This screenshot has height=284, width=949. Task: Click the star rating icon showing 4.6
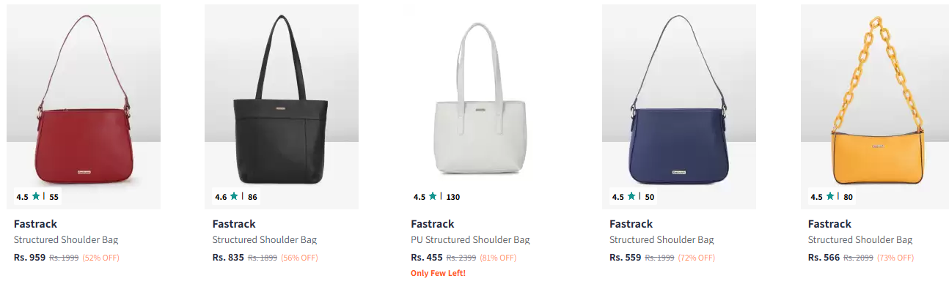tap(234, 196)
